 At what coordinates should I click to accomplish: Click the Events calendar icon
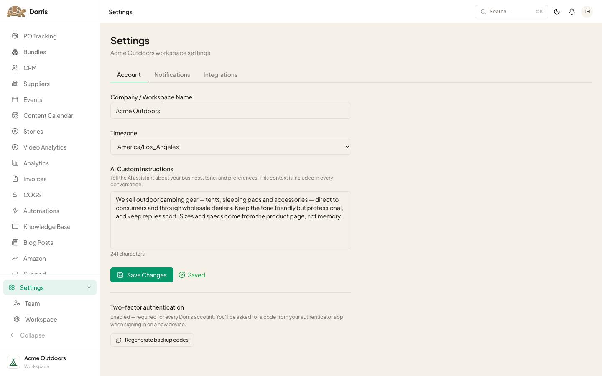point(15,100)
